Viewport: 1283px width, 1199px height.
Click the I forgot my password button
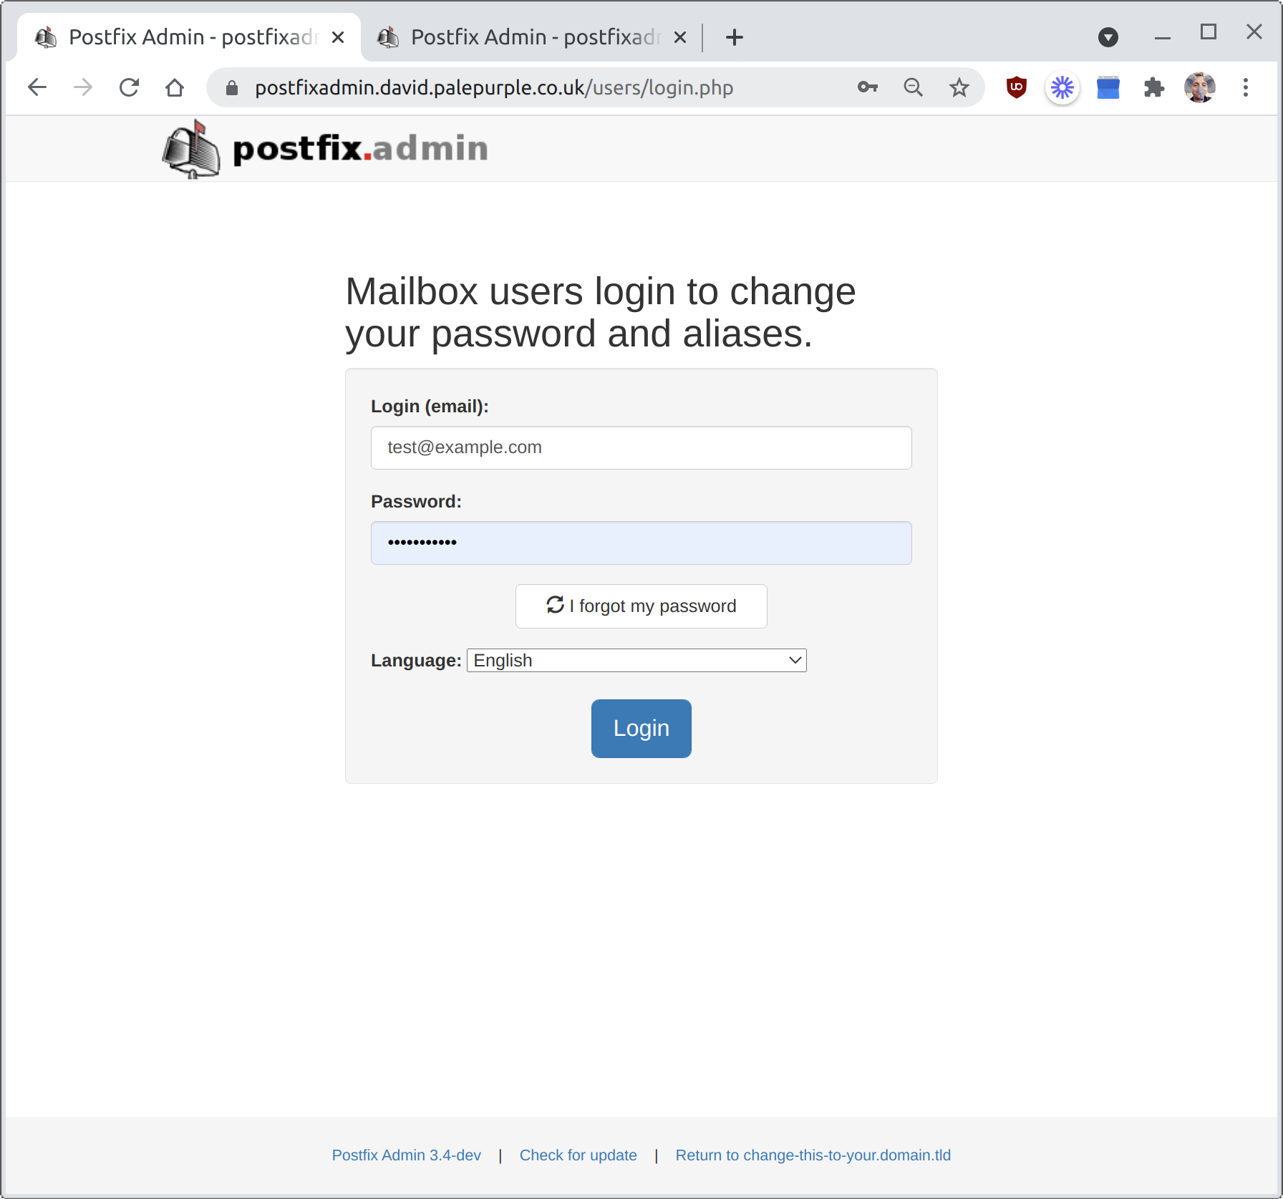[641, 606]
